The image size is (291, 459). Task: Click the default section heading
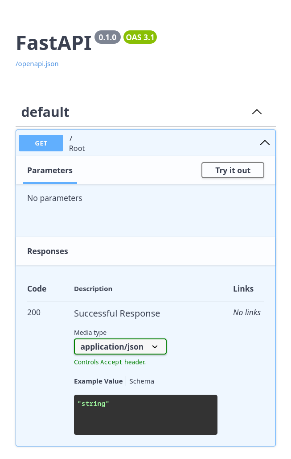[45, 112]
